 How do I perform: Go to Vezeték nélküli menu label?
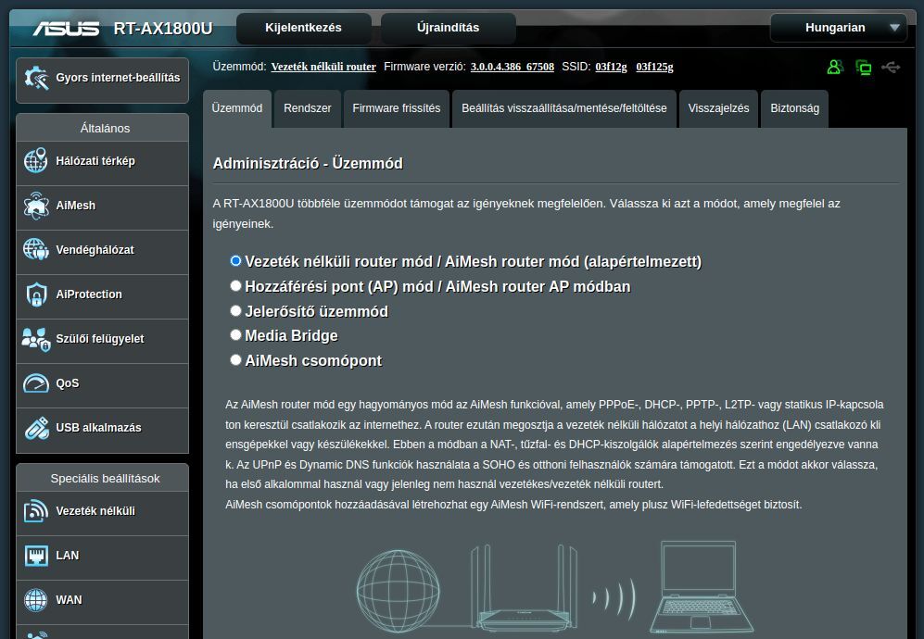(95, 511)
